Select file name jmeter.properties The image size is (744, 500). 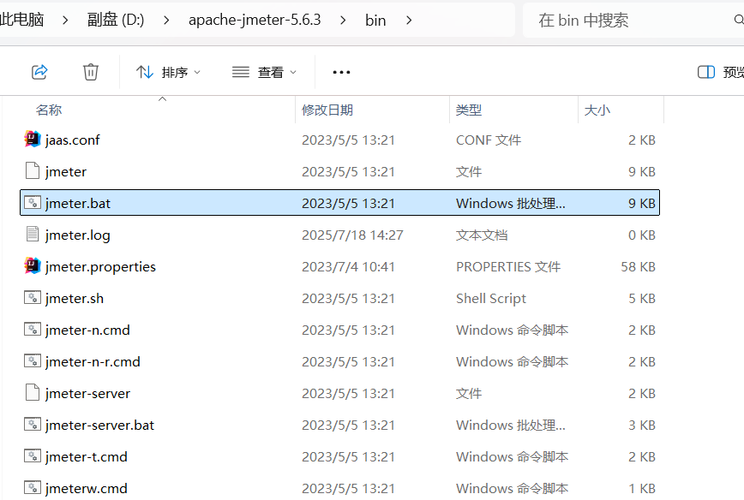pos(100,267)
